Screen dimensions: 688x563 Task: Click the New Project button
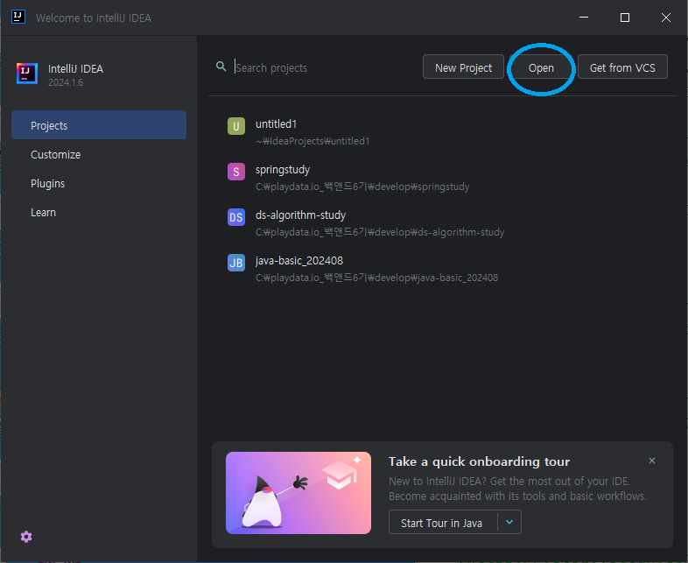(463, 67)
